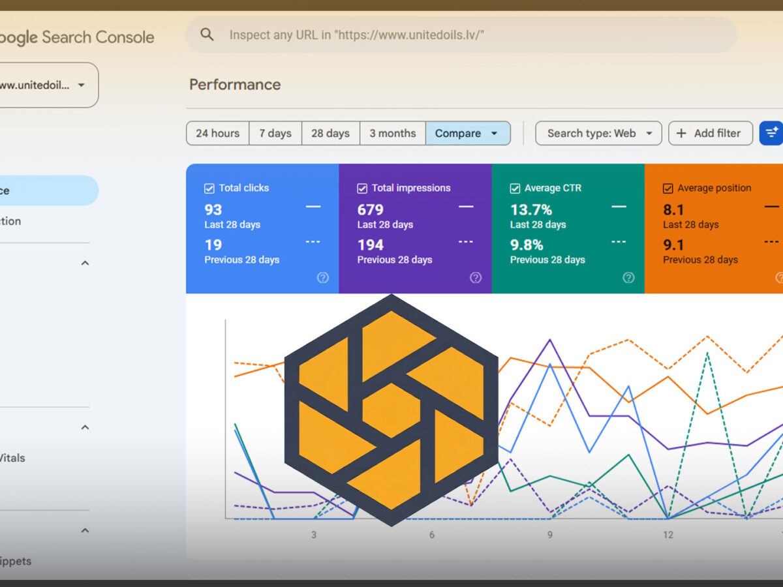Screen dimensions: 783x587
Task: Click the URL inspection search field
Action: (x=461, y=35)
